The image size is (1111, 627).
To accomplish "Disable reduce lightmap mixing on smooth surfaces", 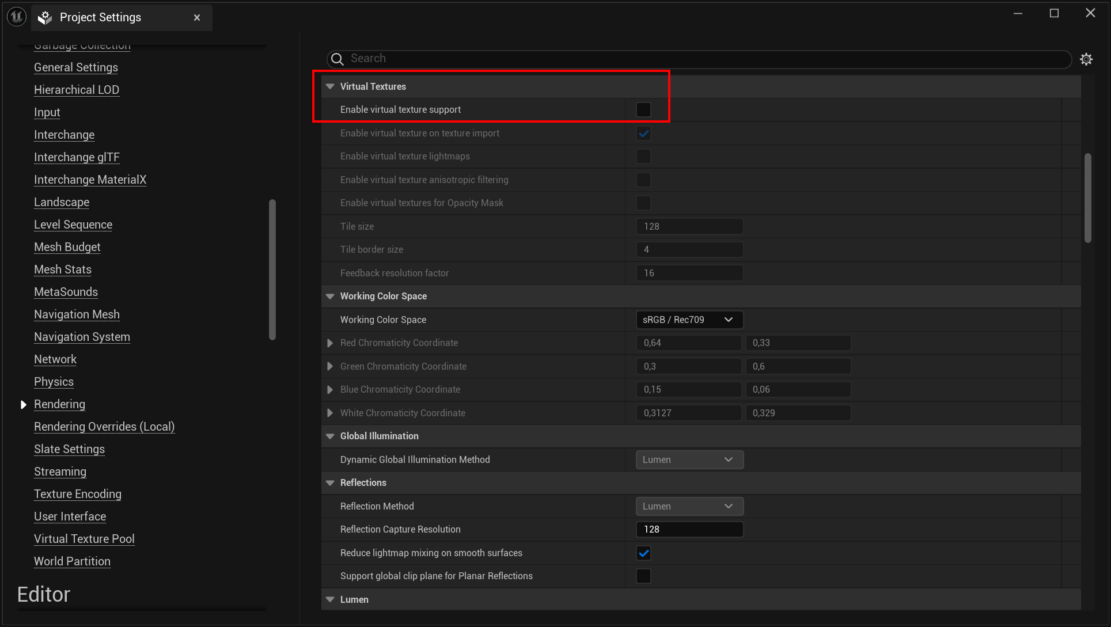I will coord(643,553).
